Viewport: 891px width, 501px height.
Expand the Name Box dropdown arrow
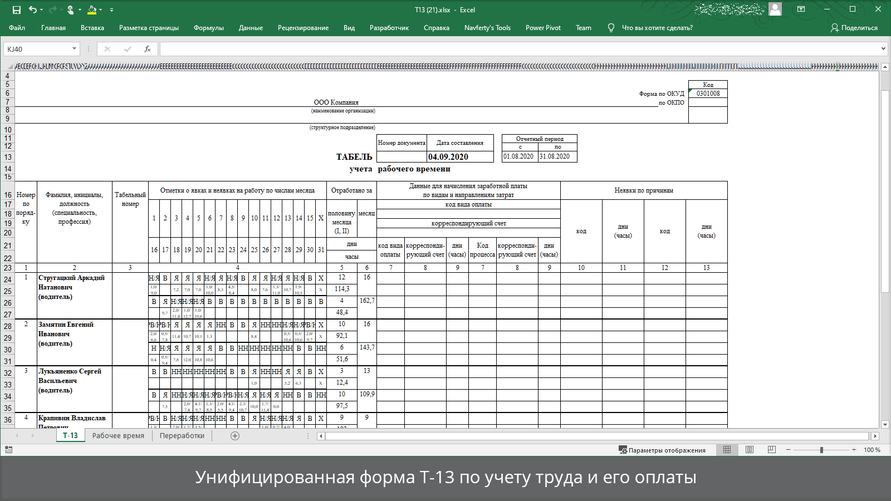coord(74,49)
